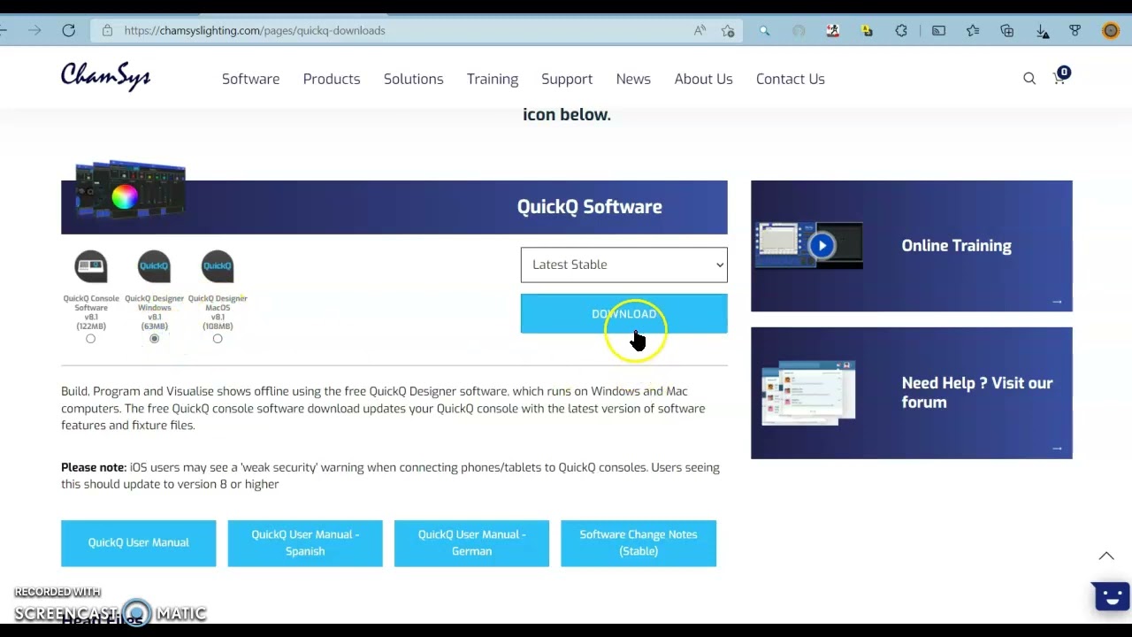Click the DOWNLOAD button
This screenshot has width=1132, height=637.
point(623,314)
